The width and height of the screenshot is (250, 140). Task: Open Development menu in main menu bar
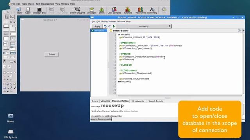pyautogui.click(x=48, y=4)
